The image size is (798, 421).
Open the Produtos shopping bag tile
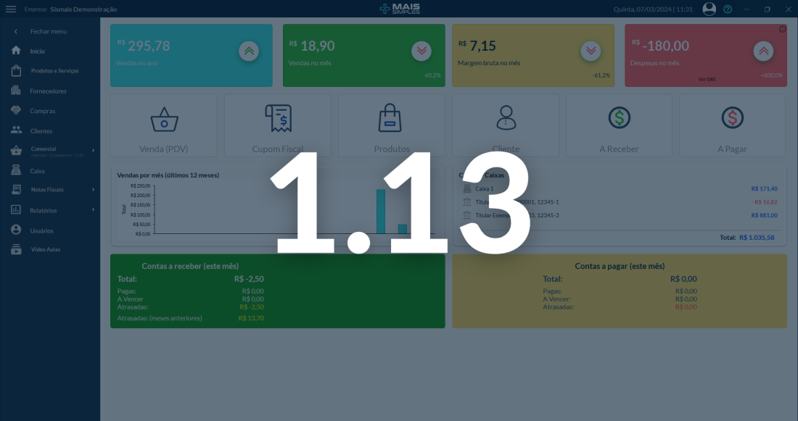pyautogui.click(x=391, y=125)
